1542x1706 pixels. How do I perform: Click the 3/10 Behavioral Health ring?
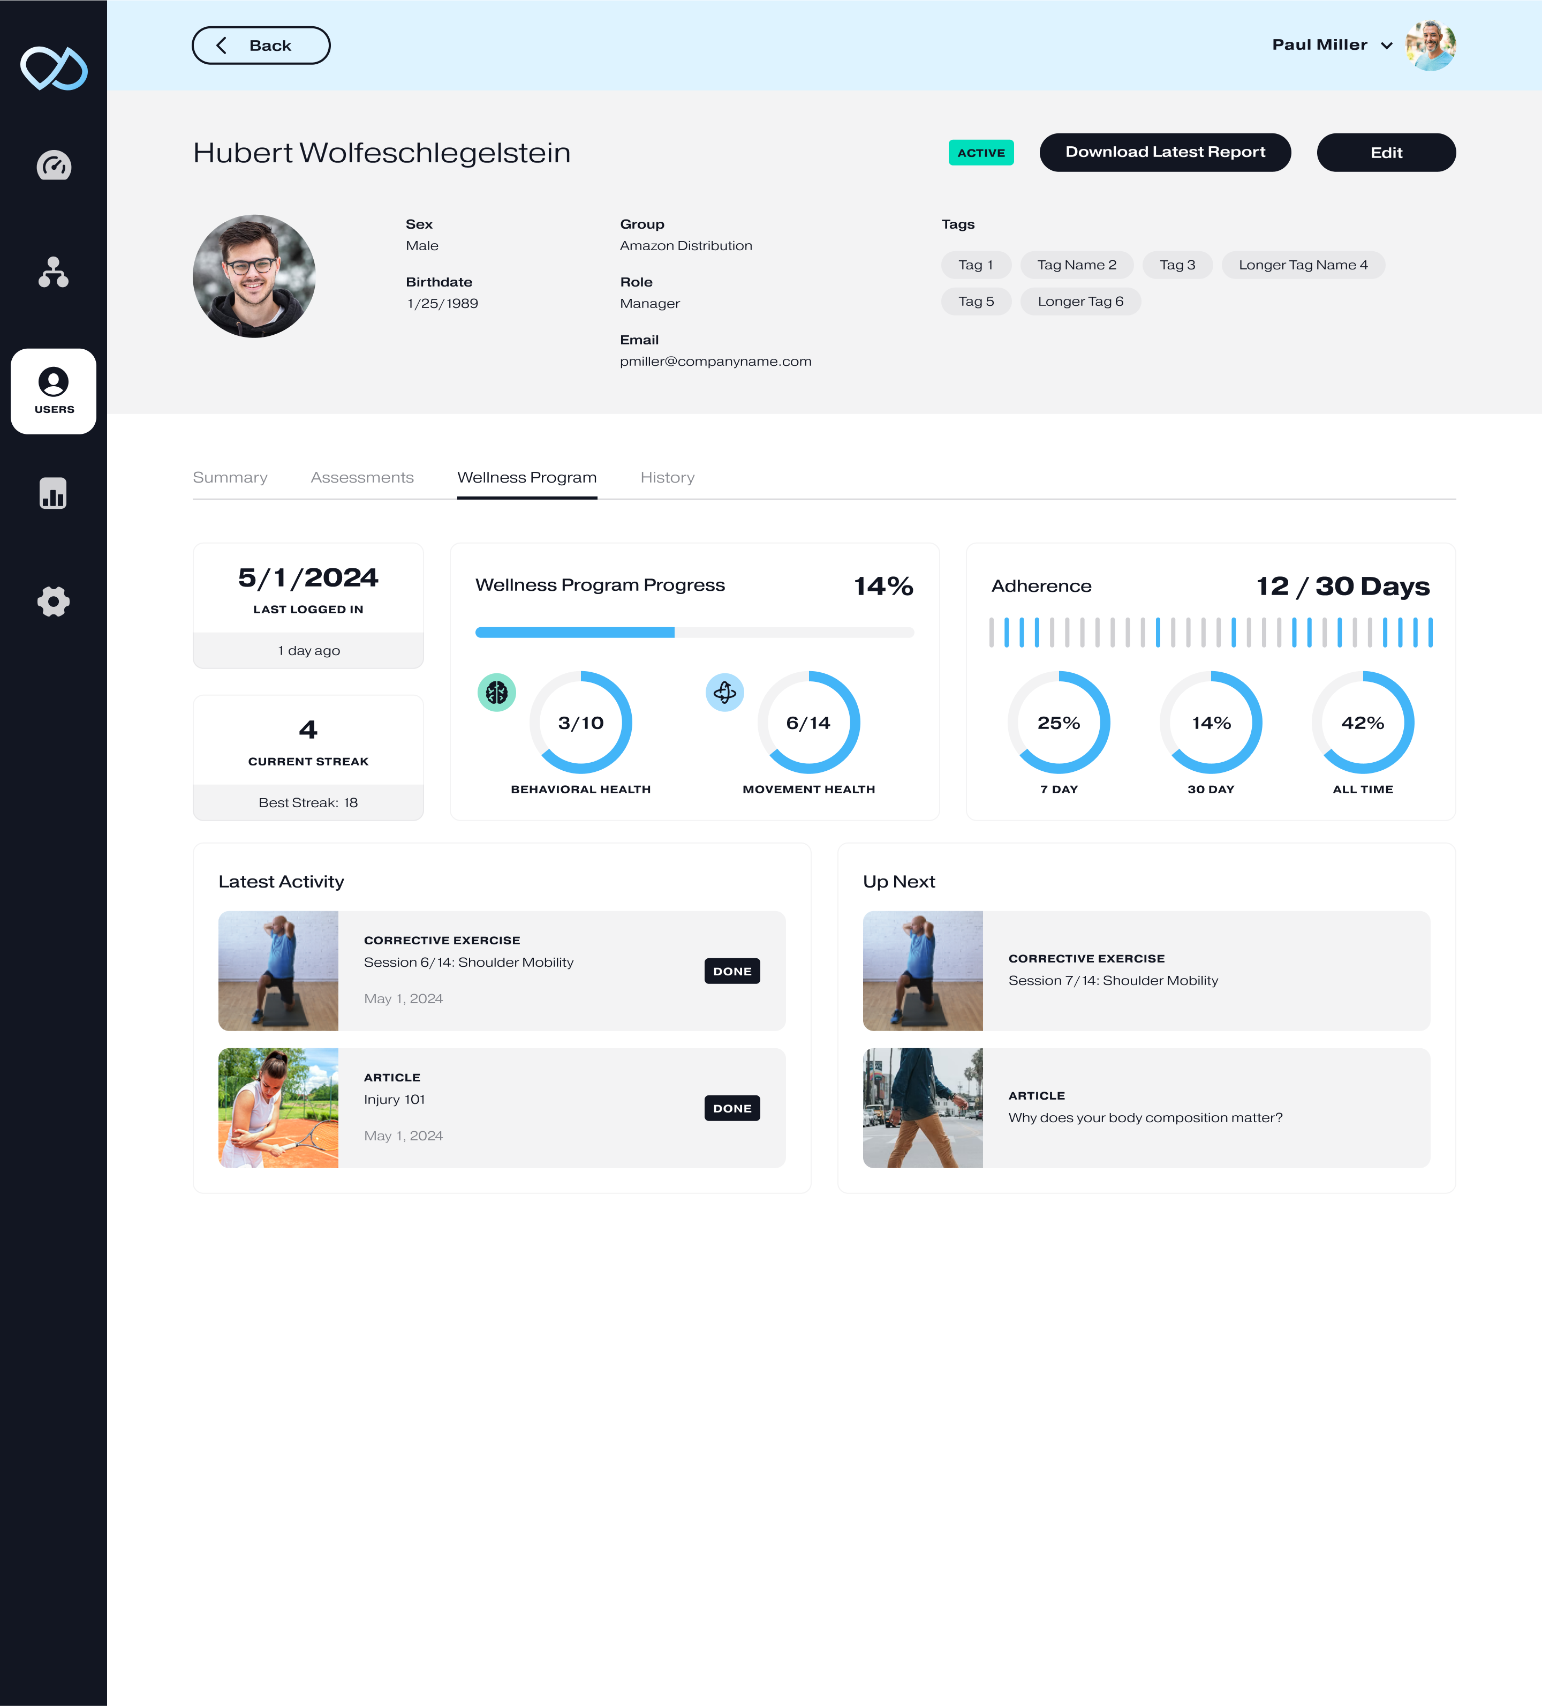tap(580, 722)
